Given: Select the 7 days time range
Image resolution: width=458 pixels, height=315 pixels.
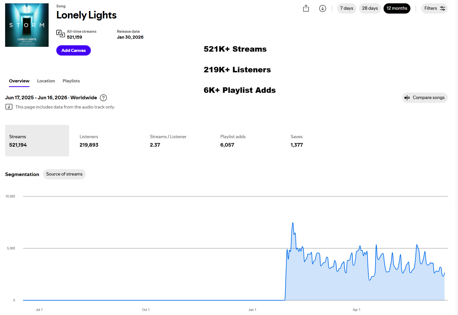Looking at the screenshot, I should click(347, 8).
